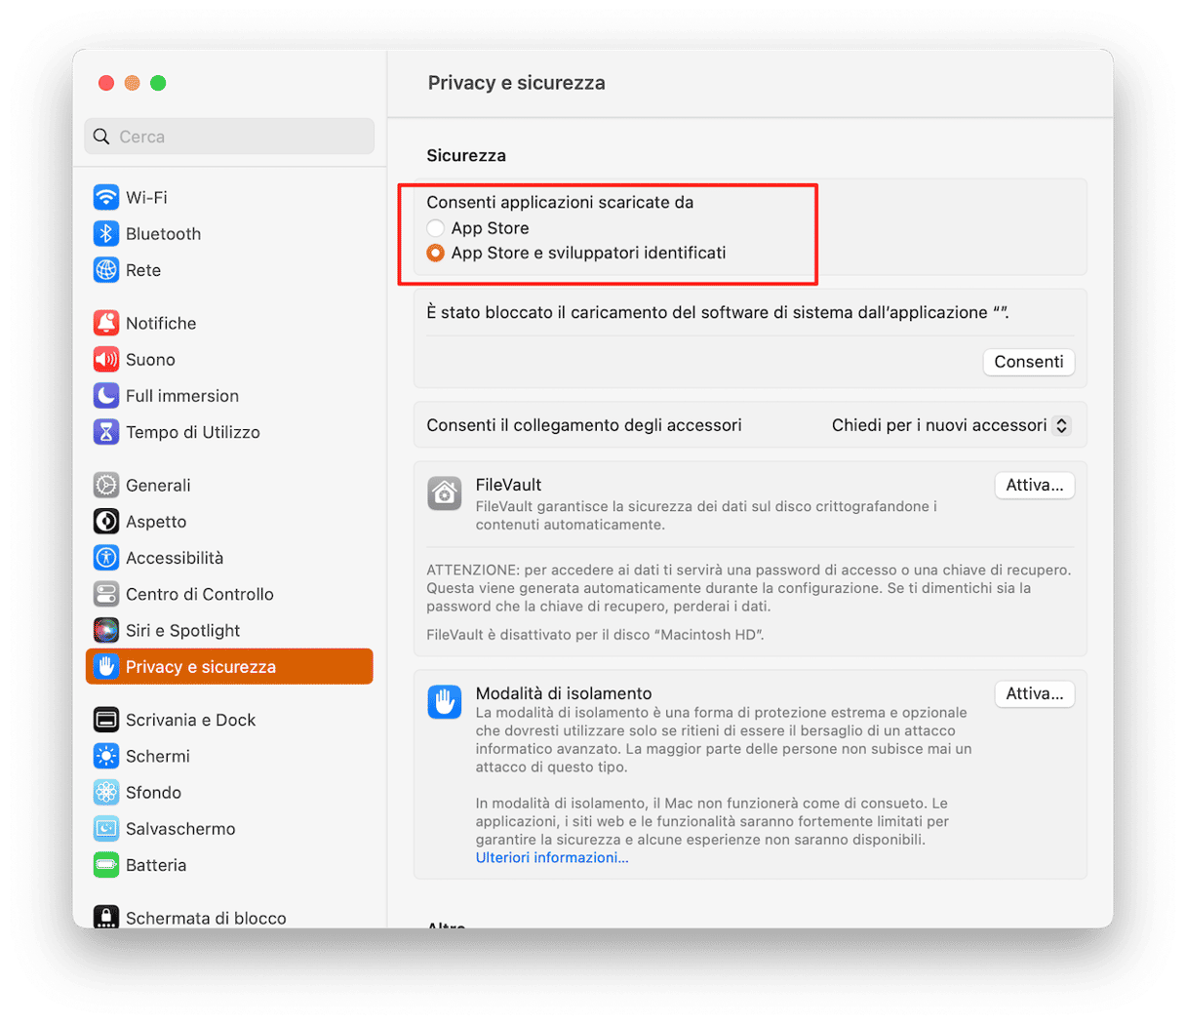Open the Siri e Spotlight icon
The height and width of the screenshot is (1024, 1186).
105,630
